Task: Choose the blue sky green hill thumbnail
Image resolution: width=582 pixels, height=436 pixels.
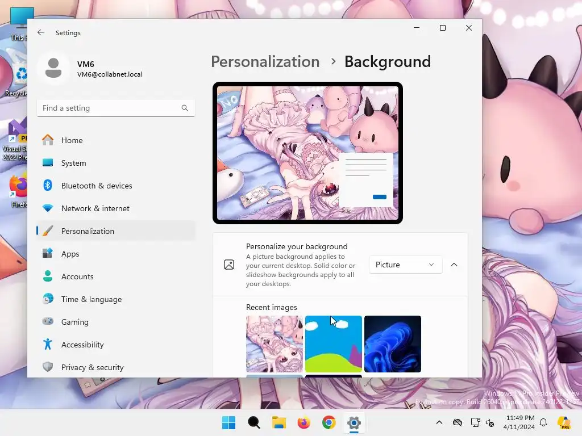Action: [x=333, y=344]
